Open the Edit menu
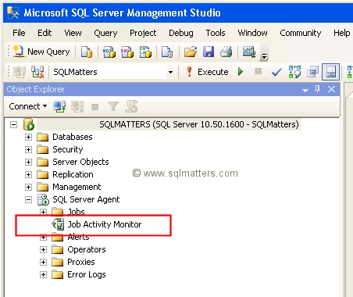The height and width of the screenshot is (297, 353). click(x=45, y=33)
